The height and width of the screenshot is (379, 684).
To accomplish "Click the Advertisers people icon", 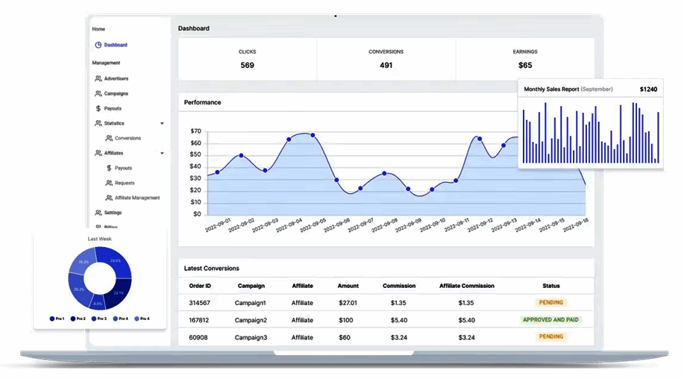I will click(x=98, y=78).
